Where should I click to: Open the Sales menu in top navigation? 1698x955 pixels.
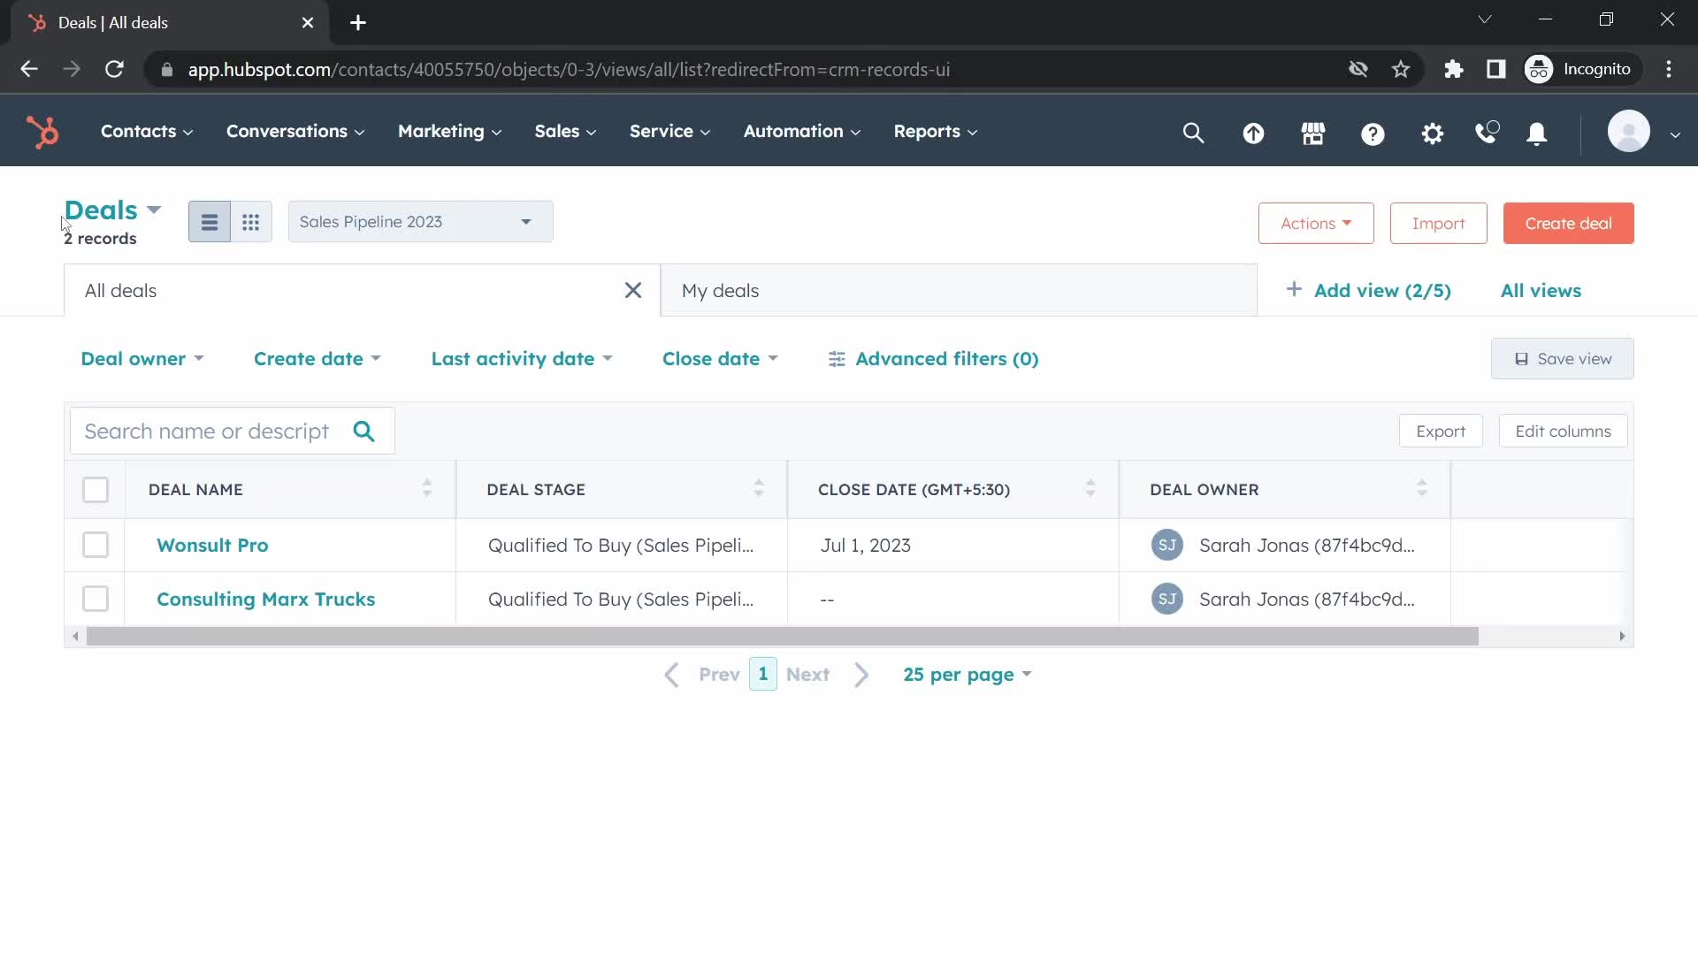[566, 131]
